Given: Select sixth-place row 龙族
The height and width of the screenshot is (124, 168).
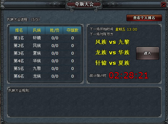Looking at the screenshot, I should [x=45, y=76].
